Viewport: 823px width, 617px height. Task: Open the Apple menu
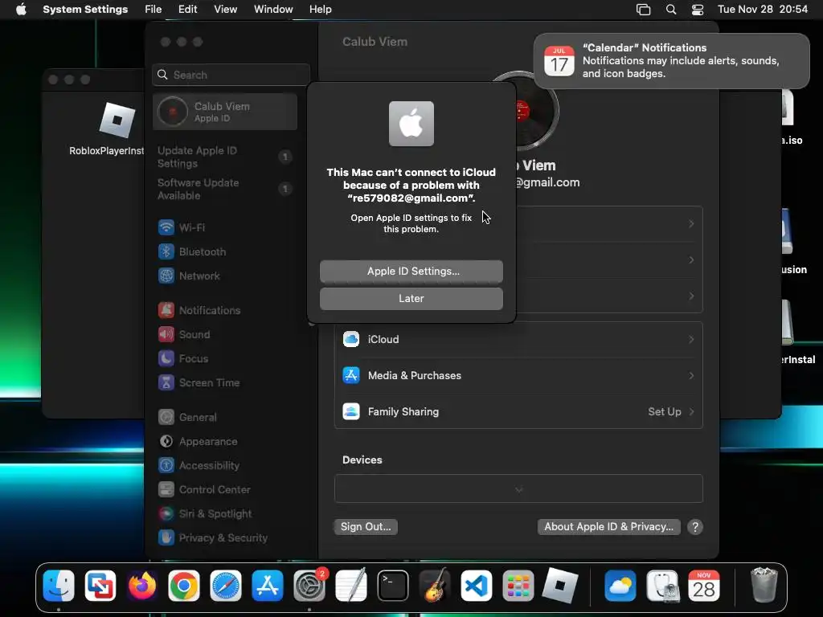click(x=21, y=10)
